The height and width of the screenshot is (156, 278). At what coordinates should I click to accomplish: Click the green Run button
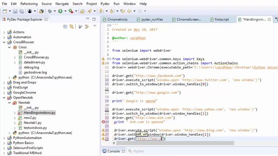tap(60, 11)
